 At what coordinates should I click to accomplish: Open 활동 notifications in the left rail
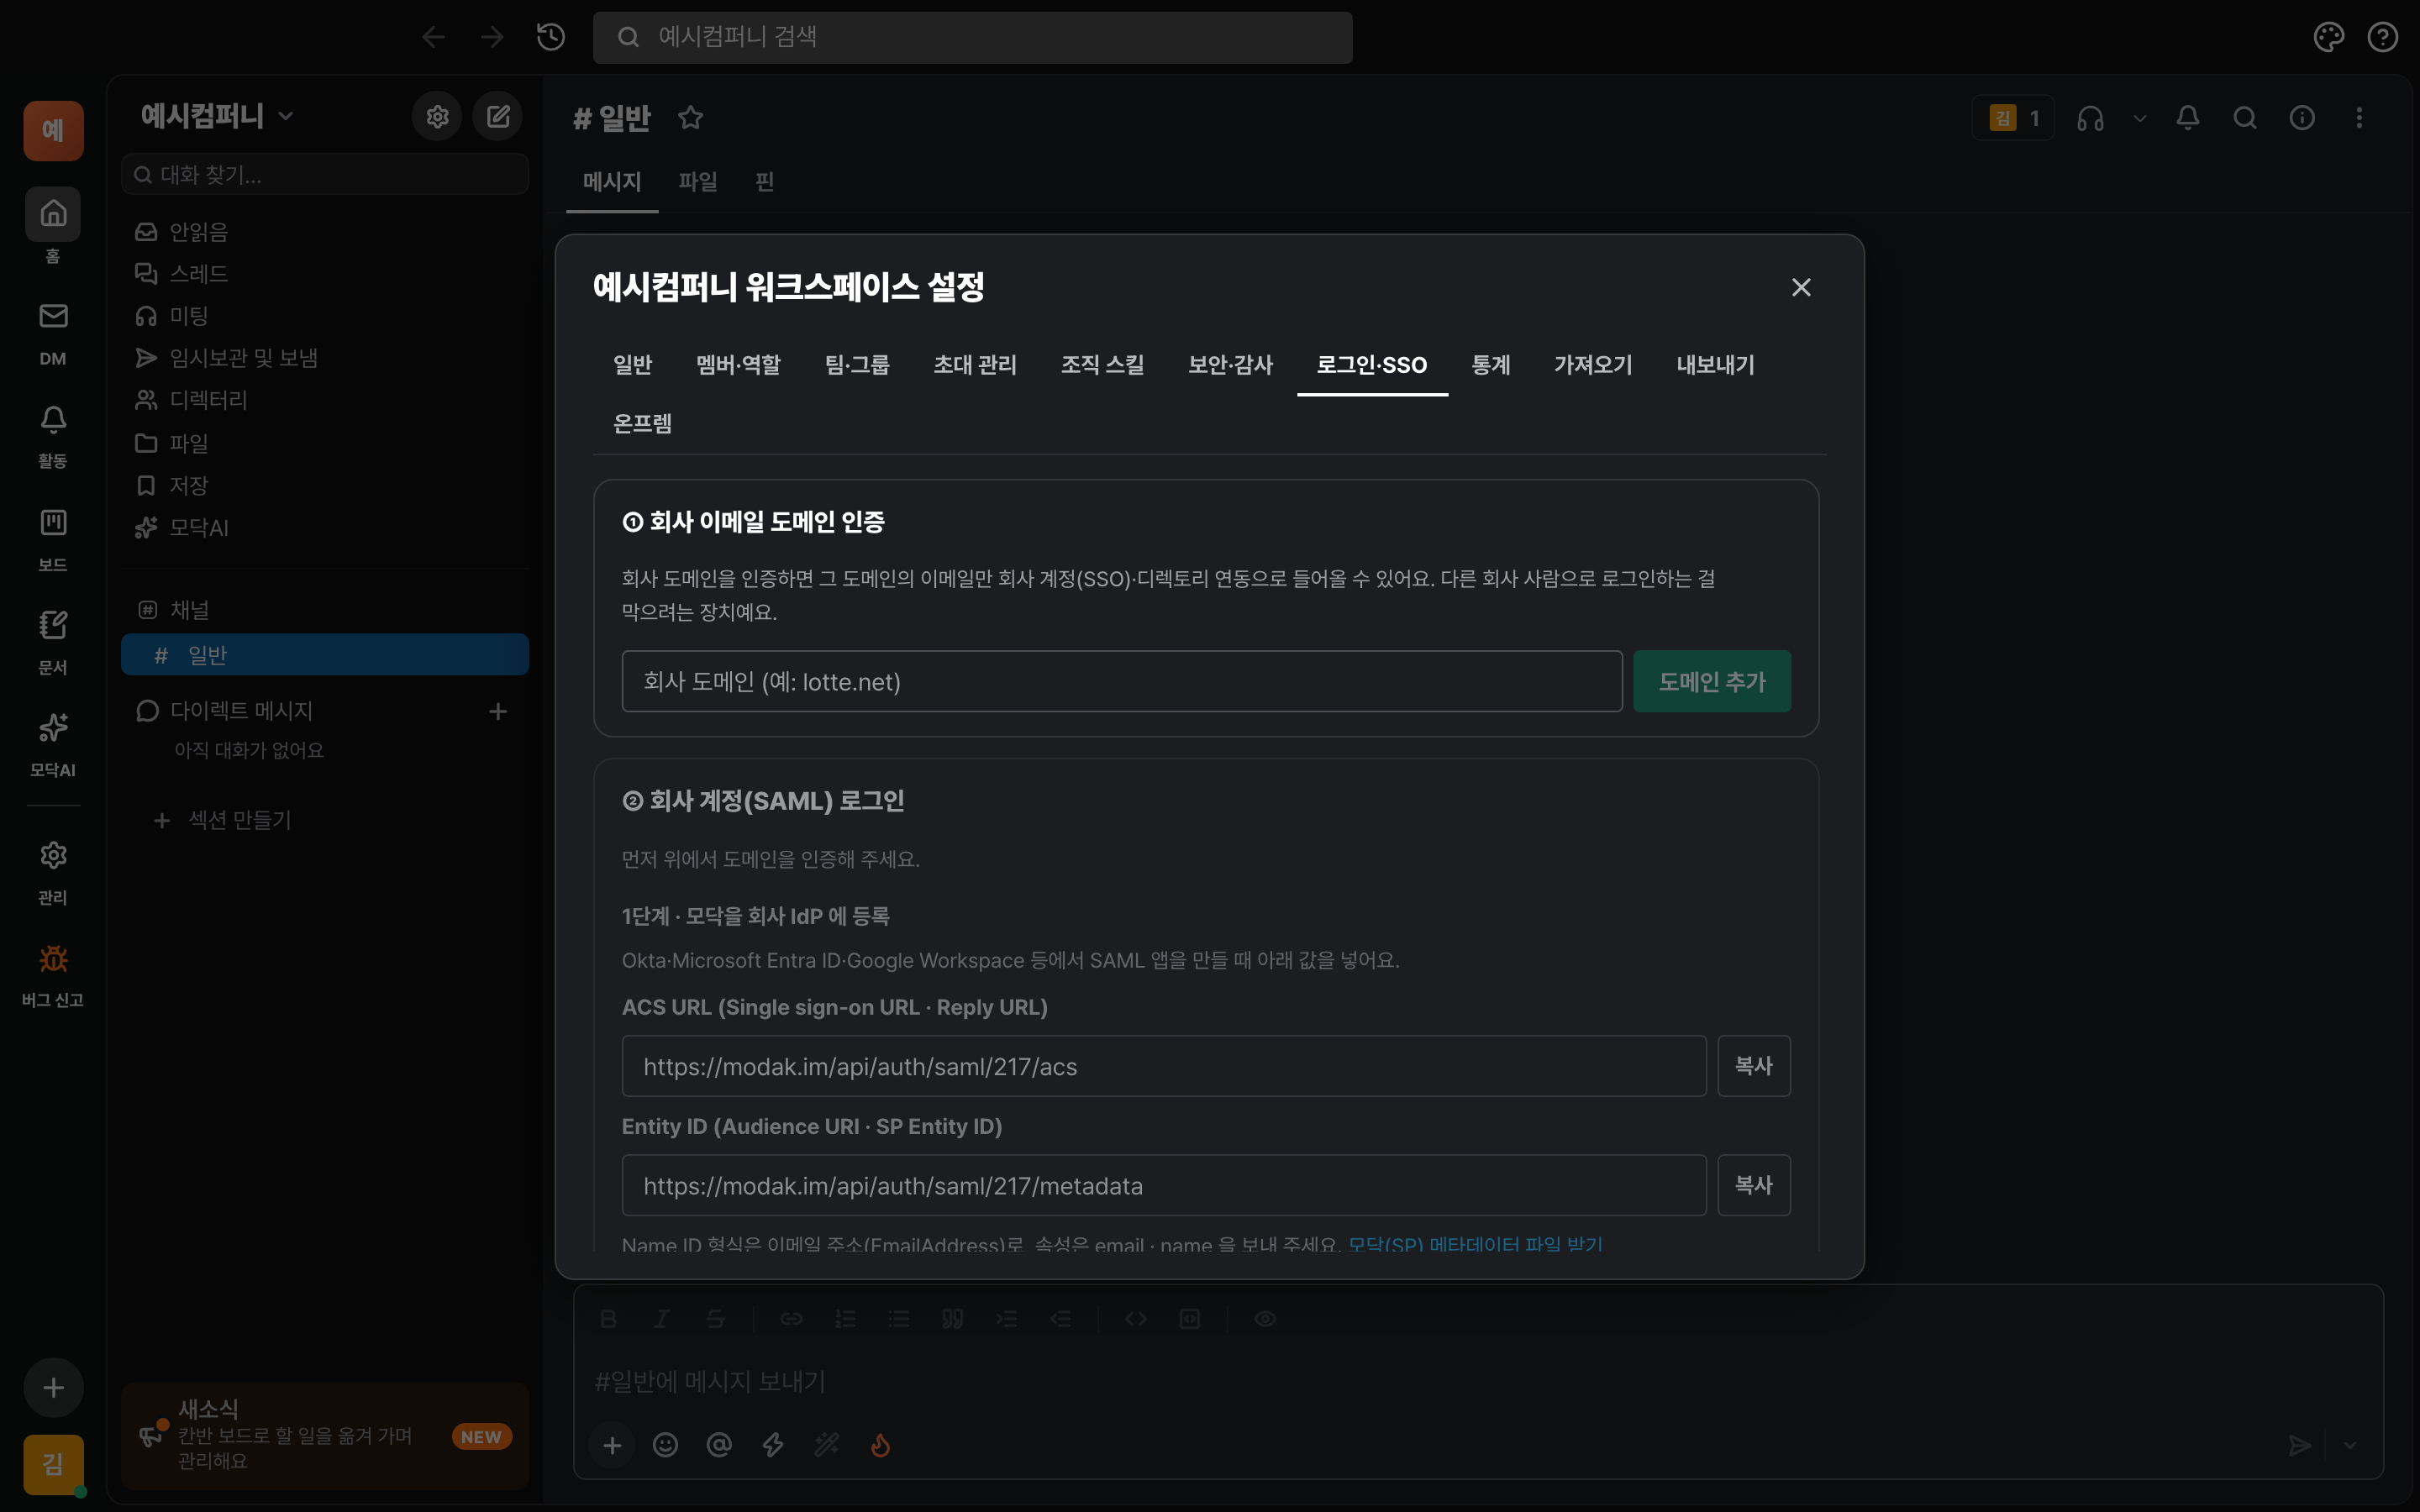[53, 437]
